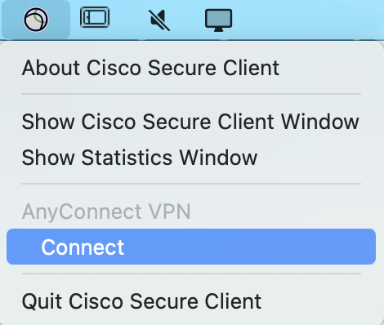The height and width of the screenshot is (325, 384).
Task: Select Connect under AnyConnect VPN
Action: 191,247
